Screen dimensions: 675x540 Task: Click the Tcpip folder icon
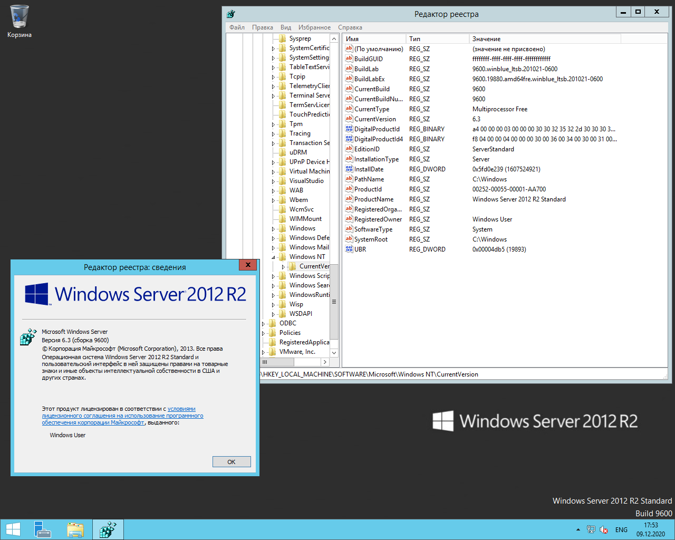283,76
